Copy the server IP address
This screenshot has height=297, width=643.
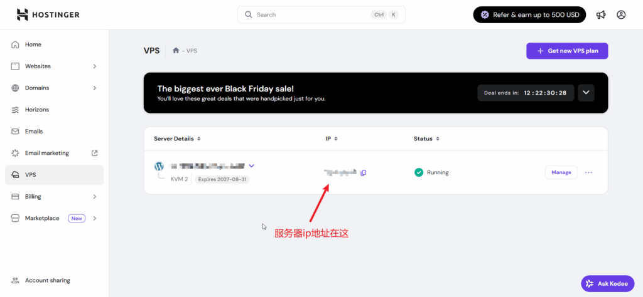(363, 172)
